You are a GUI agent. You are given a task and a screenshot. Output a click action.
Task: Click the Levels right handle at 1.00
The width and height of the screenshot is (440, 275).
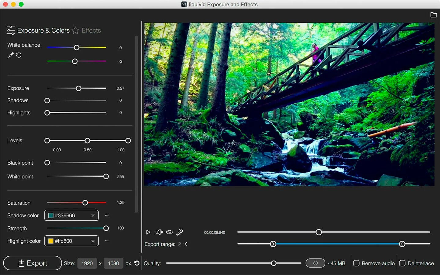(128, 141)
